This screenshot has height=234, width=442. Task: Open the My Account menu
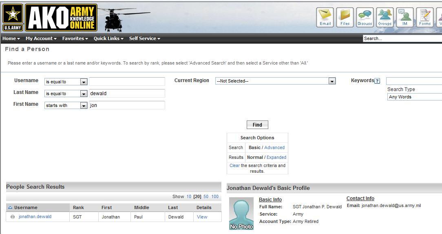coord(41,38)
